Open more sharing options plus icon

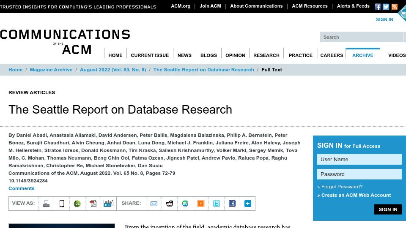[247, 204]
